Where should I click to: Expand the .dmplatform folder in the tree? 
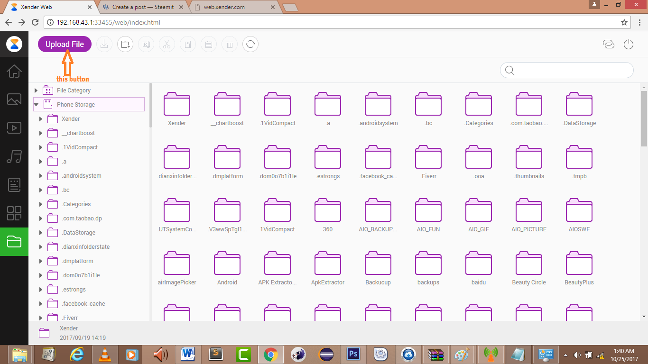(x=41, y=261)
